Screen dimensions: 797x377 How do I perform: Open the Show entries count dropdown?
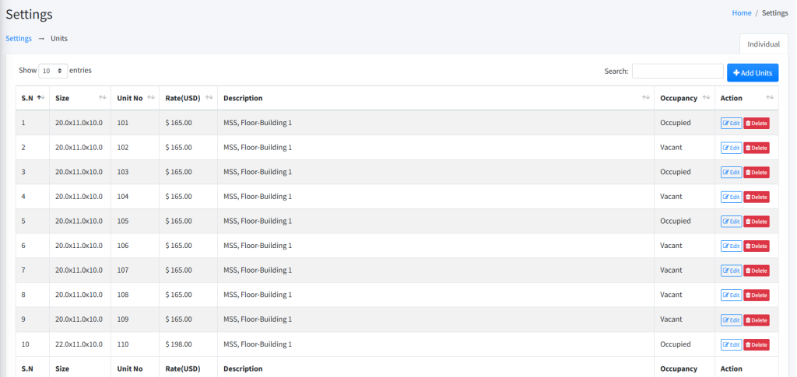[x=53, y=71]
